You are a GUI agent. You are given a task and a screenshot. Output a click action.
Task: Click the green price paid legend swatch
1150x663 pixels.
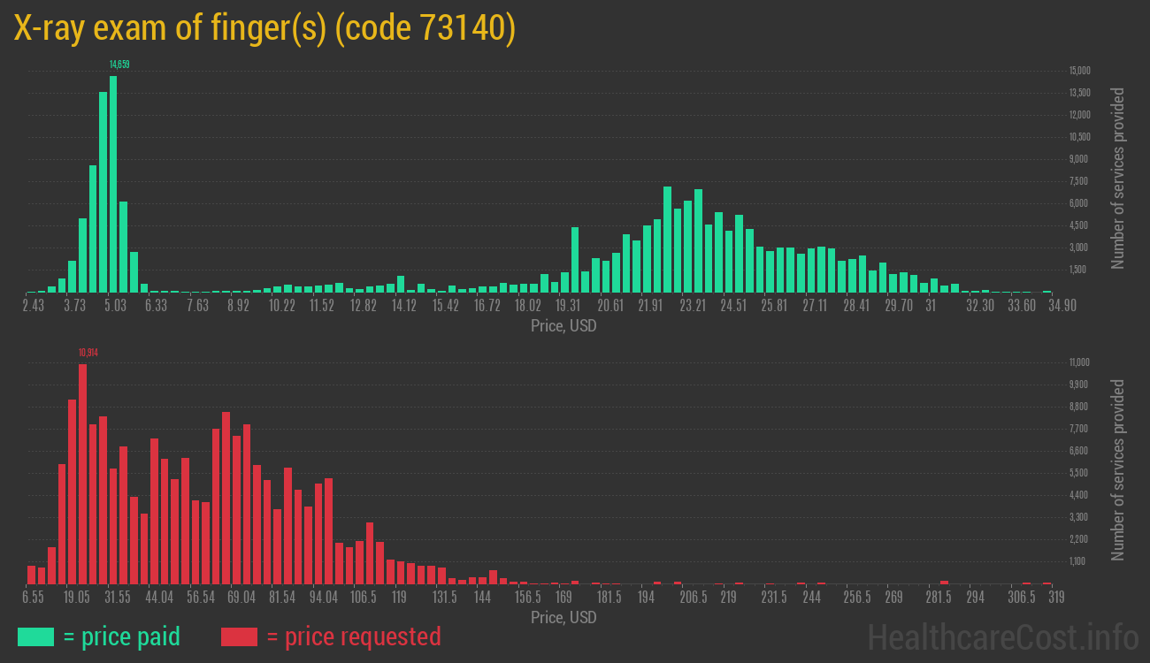click(35, 636)
